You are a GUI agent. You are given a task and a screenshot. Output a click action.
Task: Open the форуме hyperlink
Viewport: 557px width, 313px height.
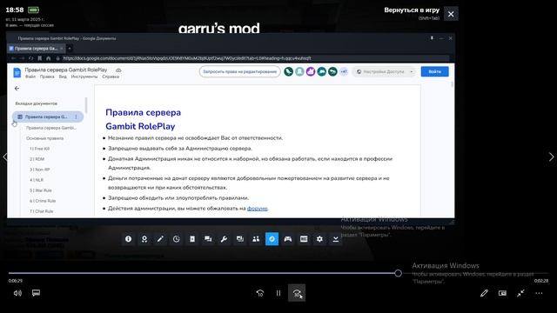(x=258, y=209)
